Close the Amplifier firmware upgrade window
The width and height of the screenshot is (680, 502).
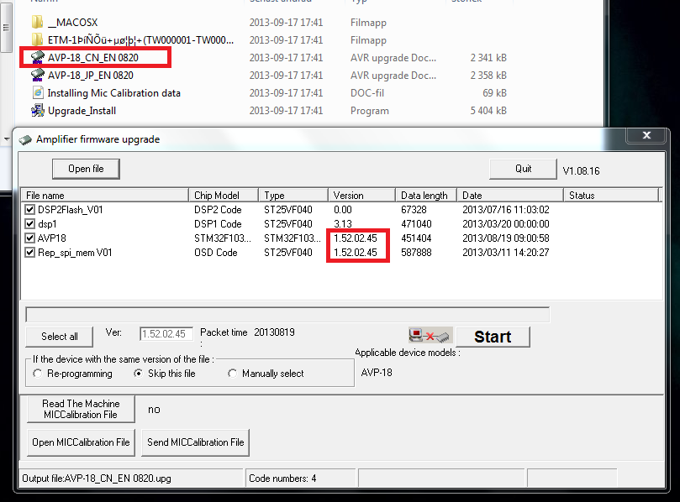(x=646, y=135)
